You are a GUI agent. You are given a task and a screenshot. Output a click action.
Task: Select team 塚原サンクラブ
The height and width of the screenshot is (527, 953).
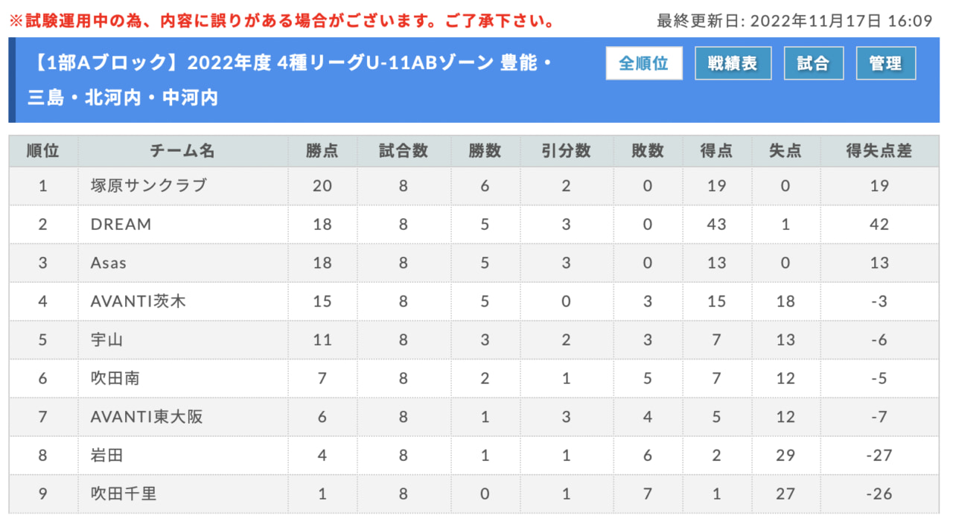pos(148,185)
